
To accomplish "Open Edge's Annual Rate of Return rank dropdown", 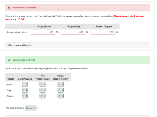I will [61, 90].
